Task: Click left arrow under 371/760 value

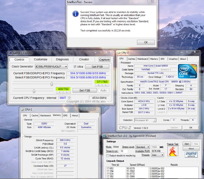Action: coord(98,85)
